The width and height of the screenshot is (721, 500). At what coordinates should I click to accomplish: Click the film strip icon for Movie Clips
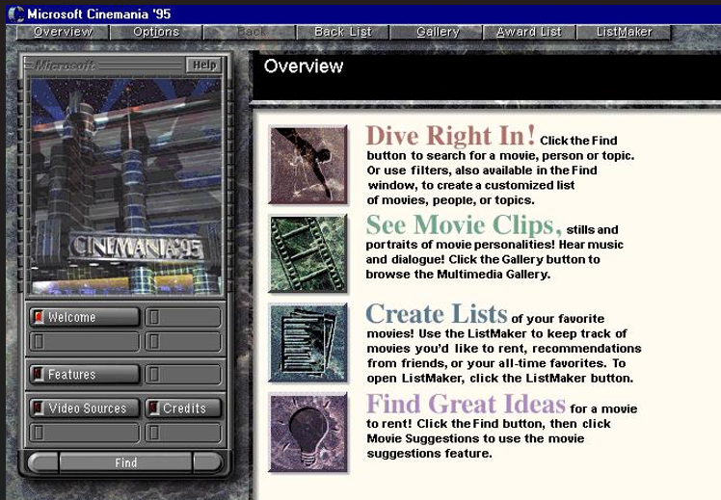[x=308, y=253]
